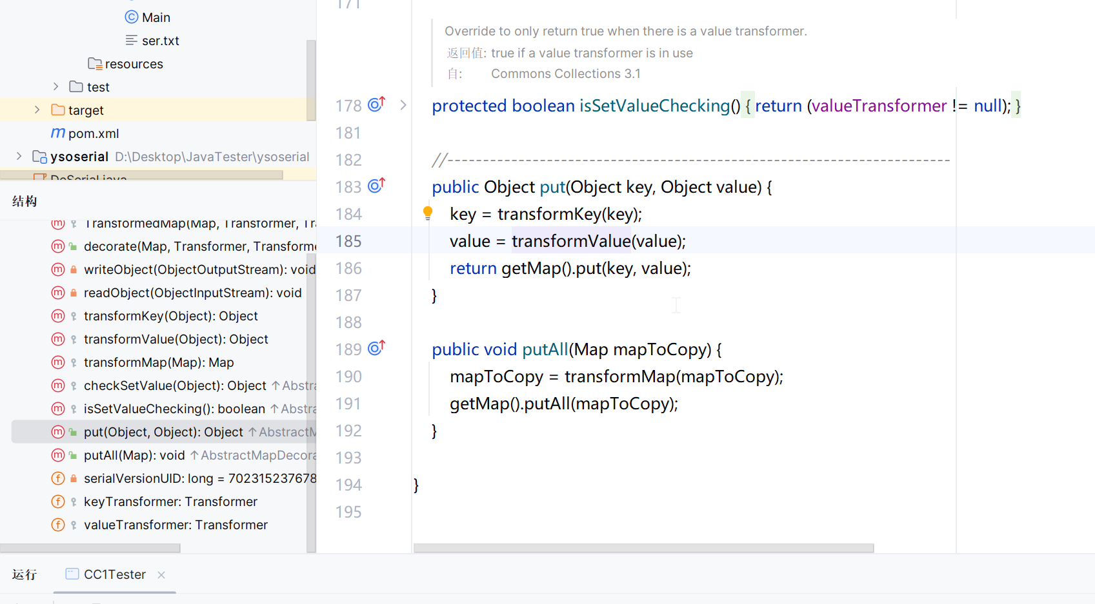Image resolution: width=1095 pixels, height=604 pixels.
Task: Expand the ysoserial module node
Action: [x=19, y=156]
